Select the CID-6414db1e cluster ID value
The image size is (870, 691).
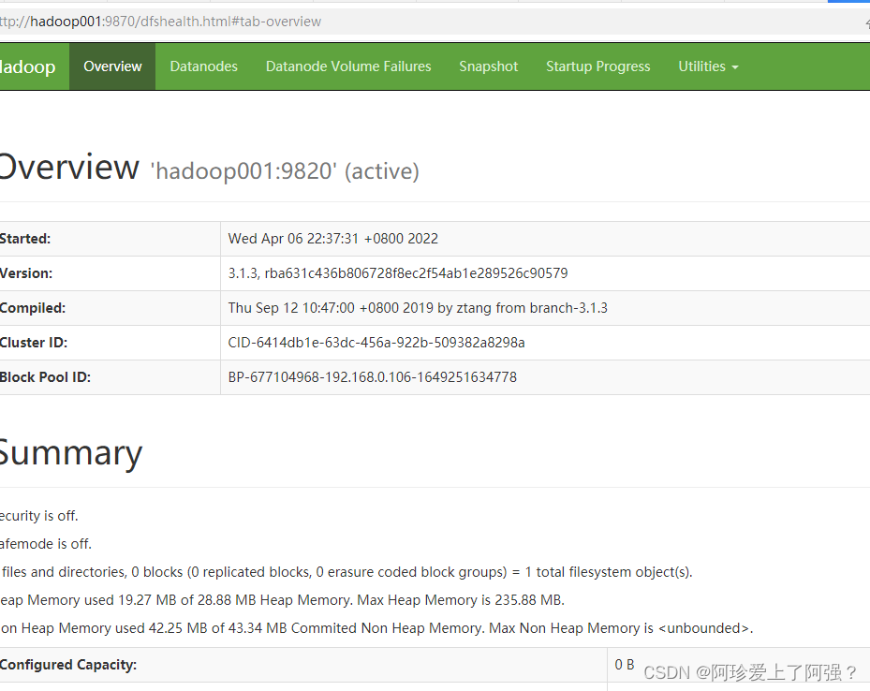[376, 343]
